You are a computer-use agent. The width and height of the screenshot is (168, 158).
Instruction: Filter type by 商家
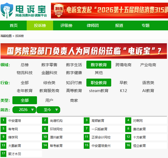(74, 100)
